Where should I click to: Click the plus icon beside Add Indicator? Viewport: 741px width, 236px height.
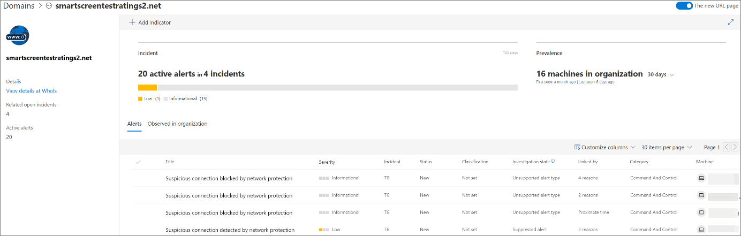(132, 22)
